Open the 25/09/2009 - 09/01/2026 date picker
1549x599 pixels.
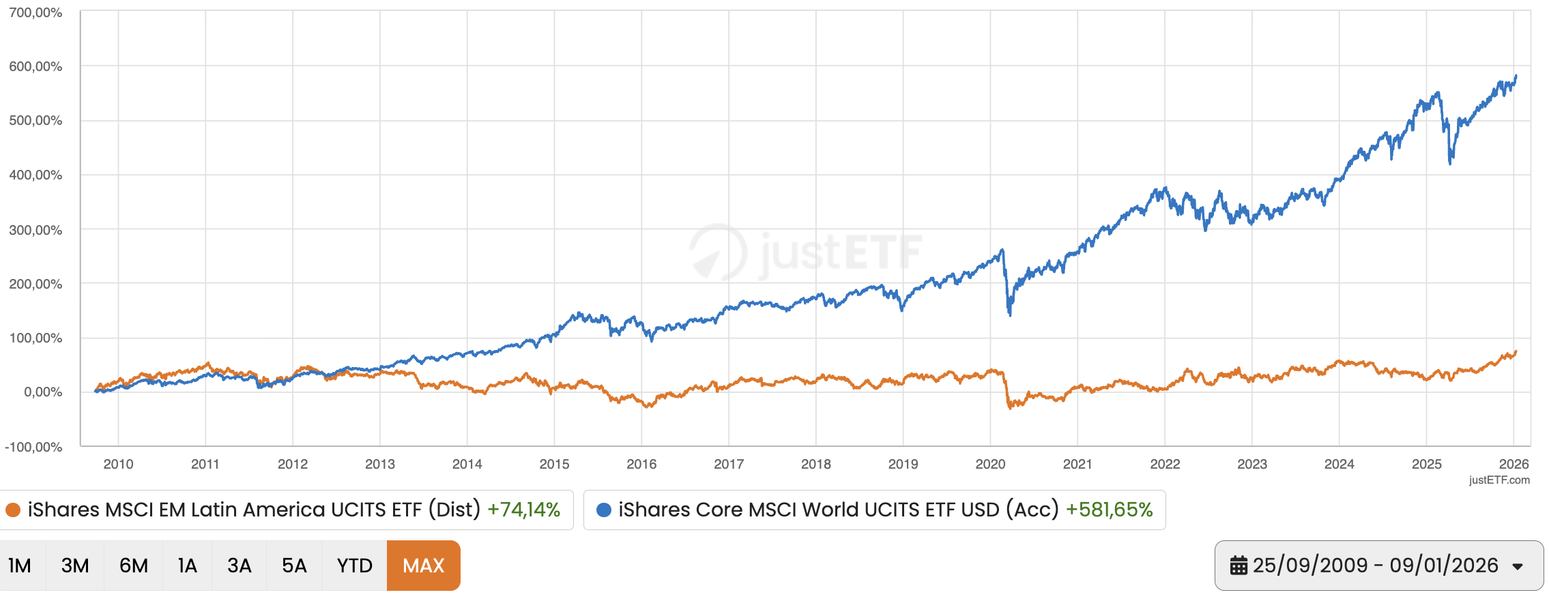[1375, 566]
